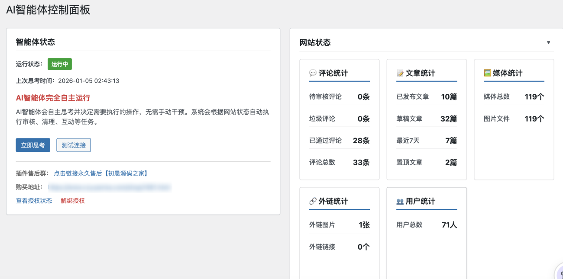Image resolution: width=563 pixels, height=279 pixels.
Task: Open the blurred 购买地址 URL link
Action: [x=109, y=187]
